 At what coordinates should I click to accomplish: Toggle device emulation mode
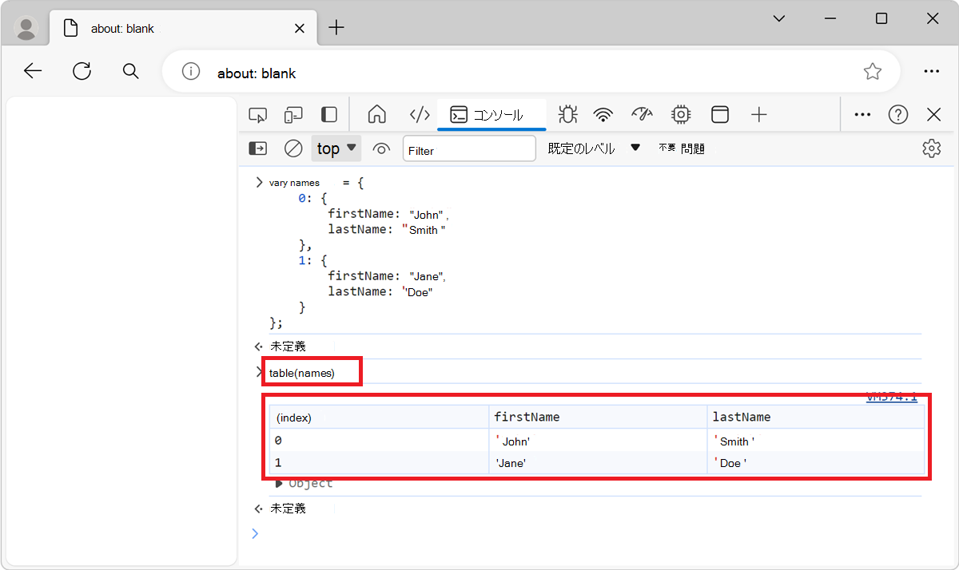coord(292,114)
